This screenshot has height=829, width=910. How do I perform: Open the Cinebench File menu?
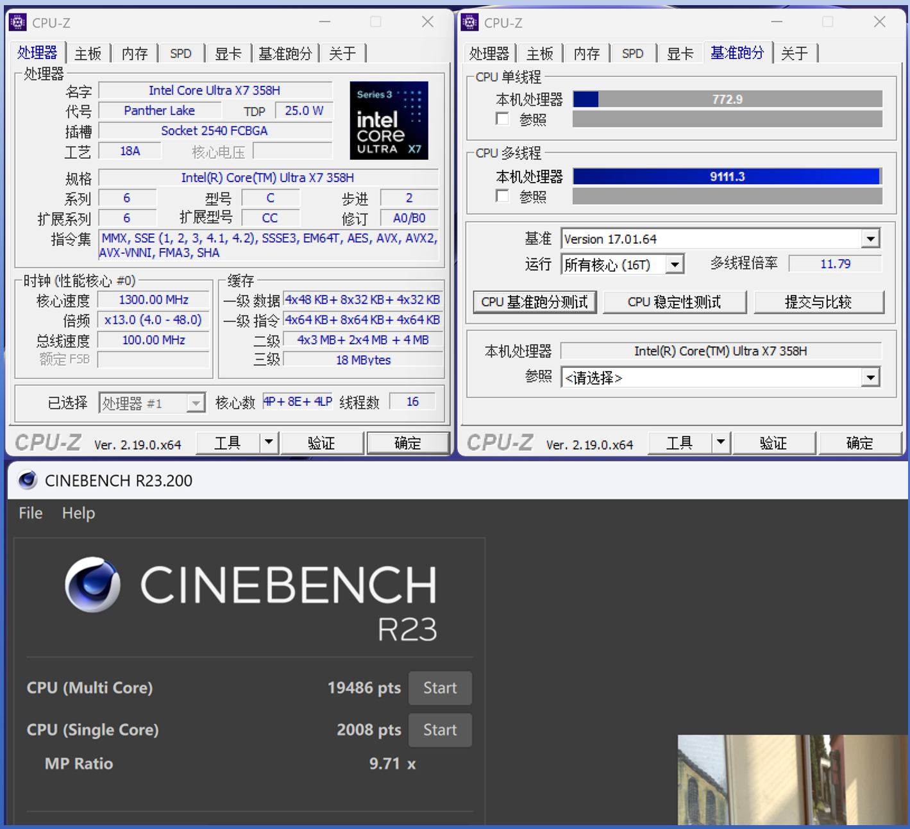[x=31, y=513]
